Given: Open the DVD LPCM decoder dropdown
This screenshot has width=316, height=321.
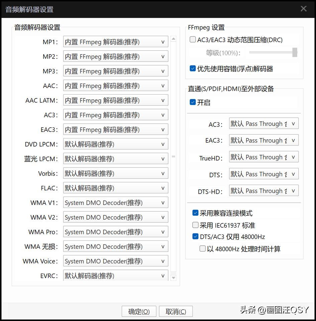Looking at the screenshot, I should click(115, 144).
